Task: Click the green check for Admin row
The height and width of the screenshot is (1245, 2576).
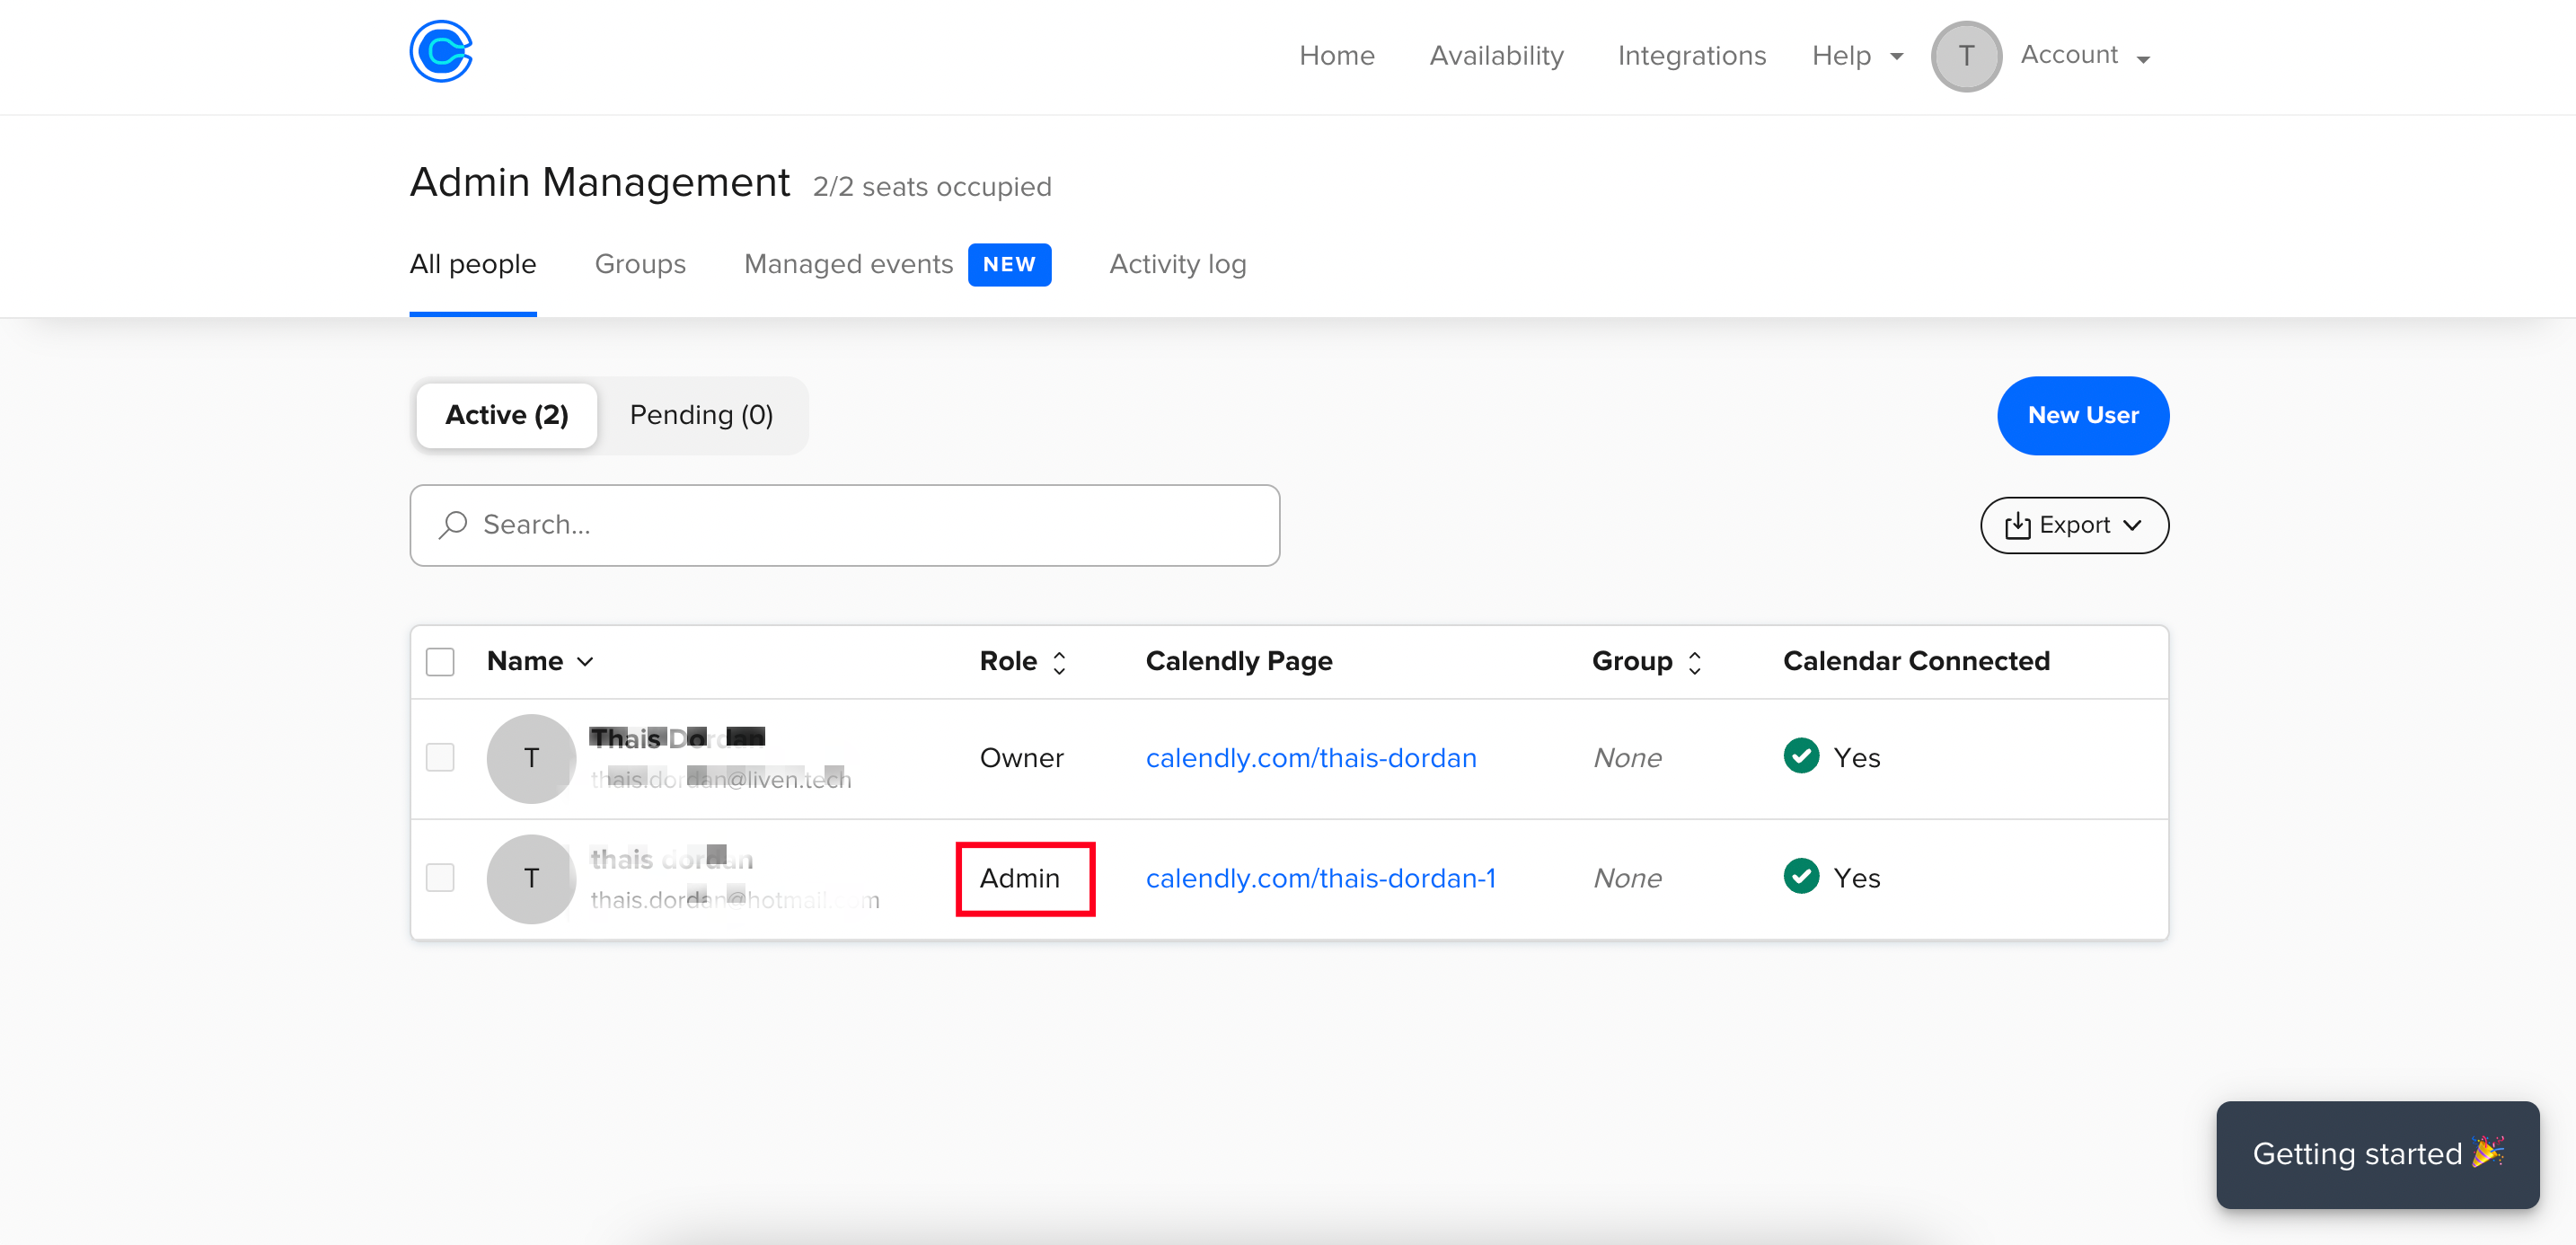Action: tap(1801, 876)
